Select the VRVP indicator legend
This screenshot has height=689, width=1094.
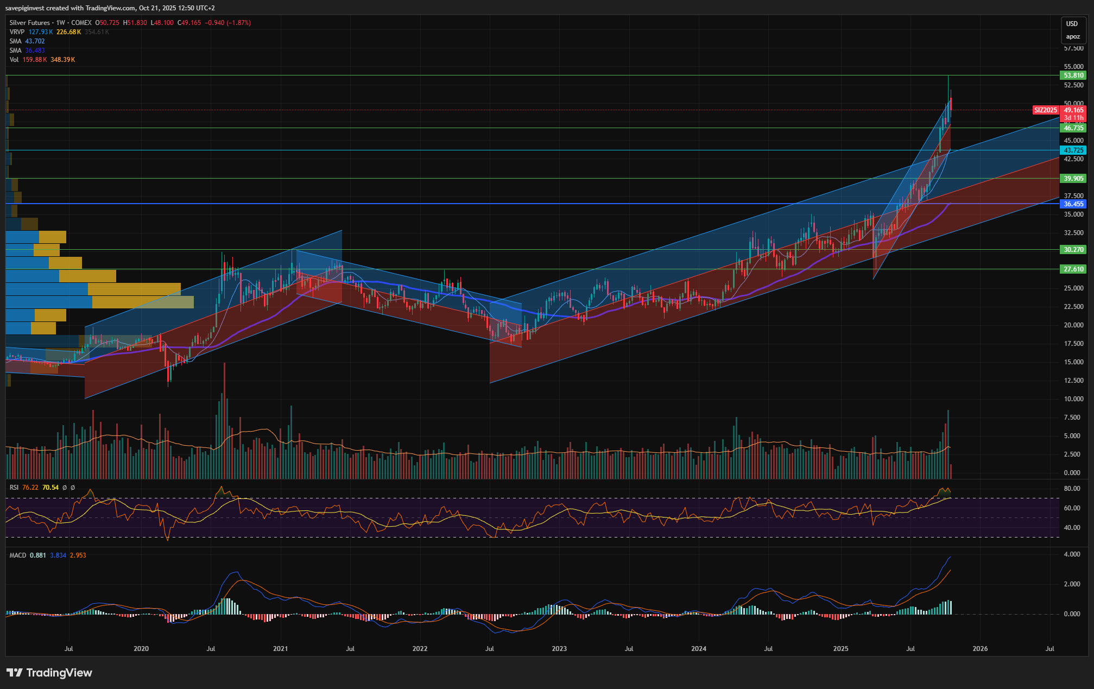click(x=17, y=32)
